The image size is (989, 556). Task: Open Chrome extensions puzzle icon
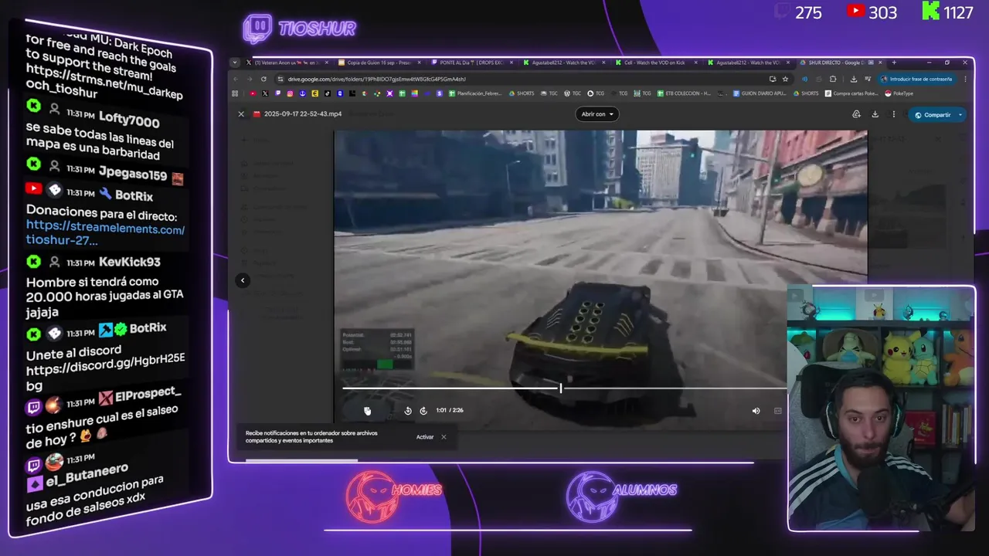[833, 79]
